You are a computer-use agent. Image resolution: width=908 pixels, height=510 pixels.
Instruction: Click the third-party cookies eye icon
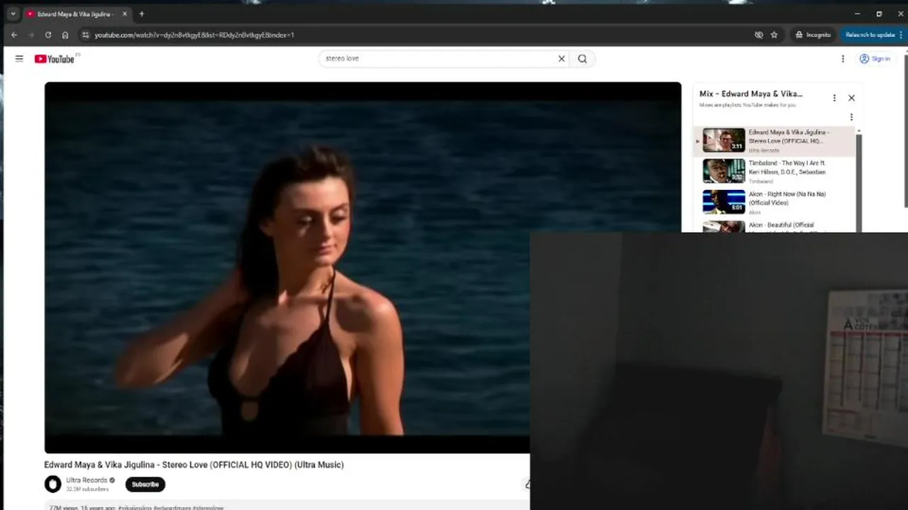point(759,35)
